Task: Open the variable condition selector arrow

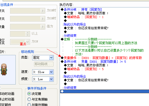Action: pos(43,27)
